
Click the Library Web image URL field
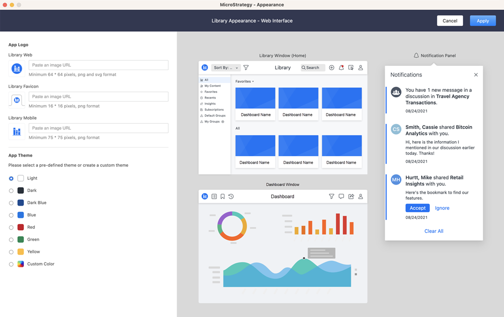98,65
